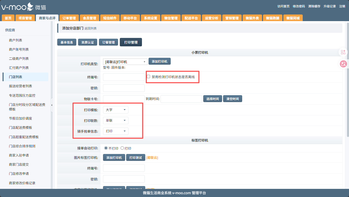Follow the 返回列表 link

(x=91, y=29)
